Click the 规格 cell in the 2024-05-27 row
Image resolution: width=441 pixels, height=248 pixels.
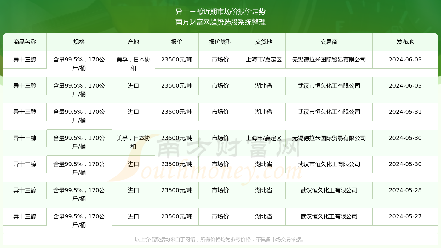(x=79, y=221)
